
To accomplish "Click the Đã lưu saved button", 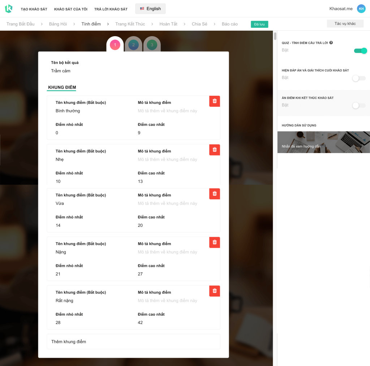I will coord(259,24).
